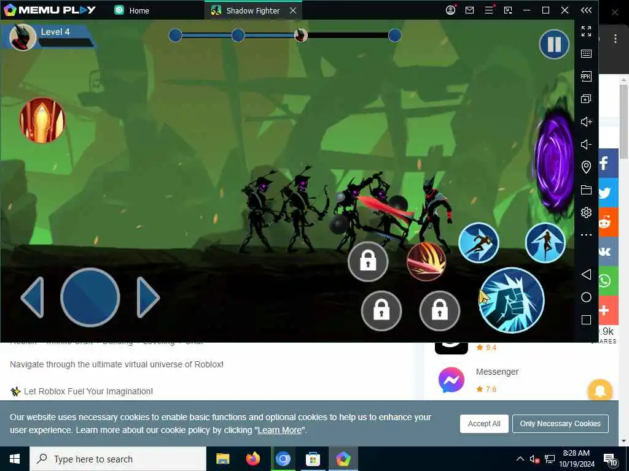Click the MEmu mini window mode icon

pyautogui.click(x=508, y=10)
